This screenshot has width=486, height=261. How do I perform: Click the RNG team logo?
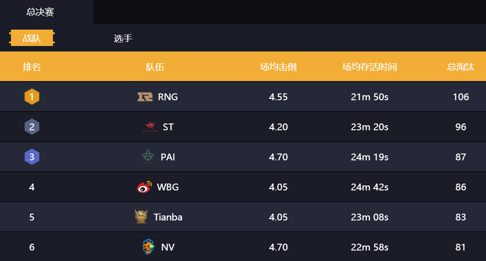[x=145, y=97]
